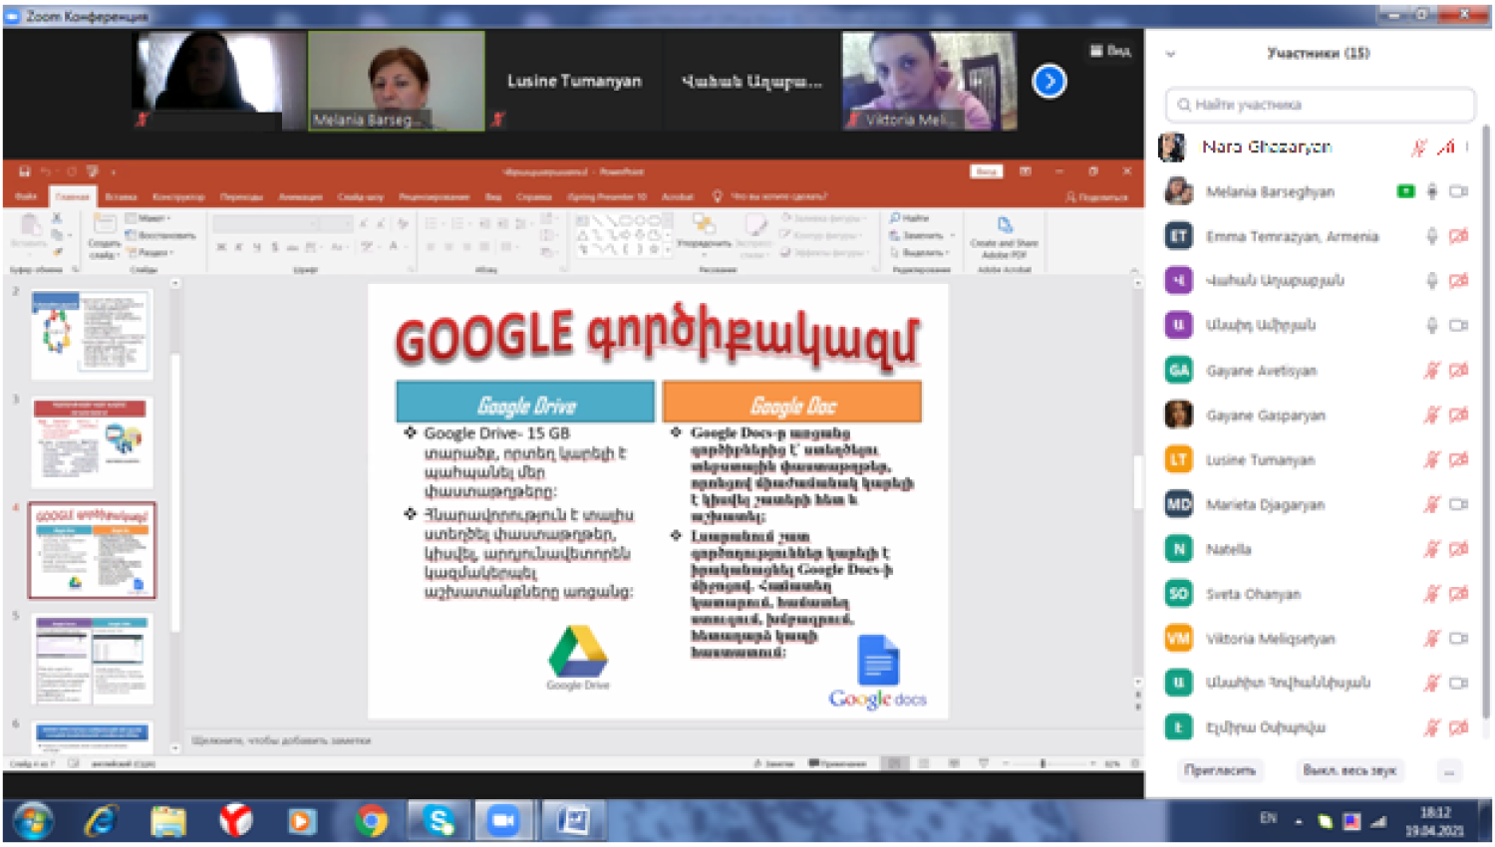1495x847 pixels.
Task: Click Reading view icon in status bar
Action: point(954,763)
